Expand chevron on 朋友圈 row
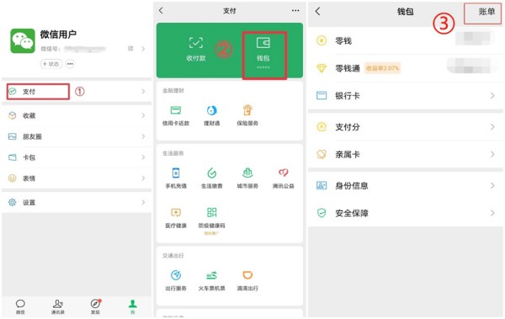The height and width of the screenshot is (319, 505). pos(143,136)
